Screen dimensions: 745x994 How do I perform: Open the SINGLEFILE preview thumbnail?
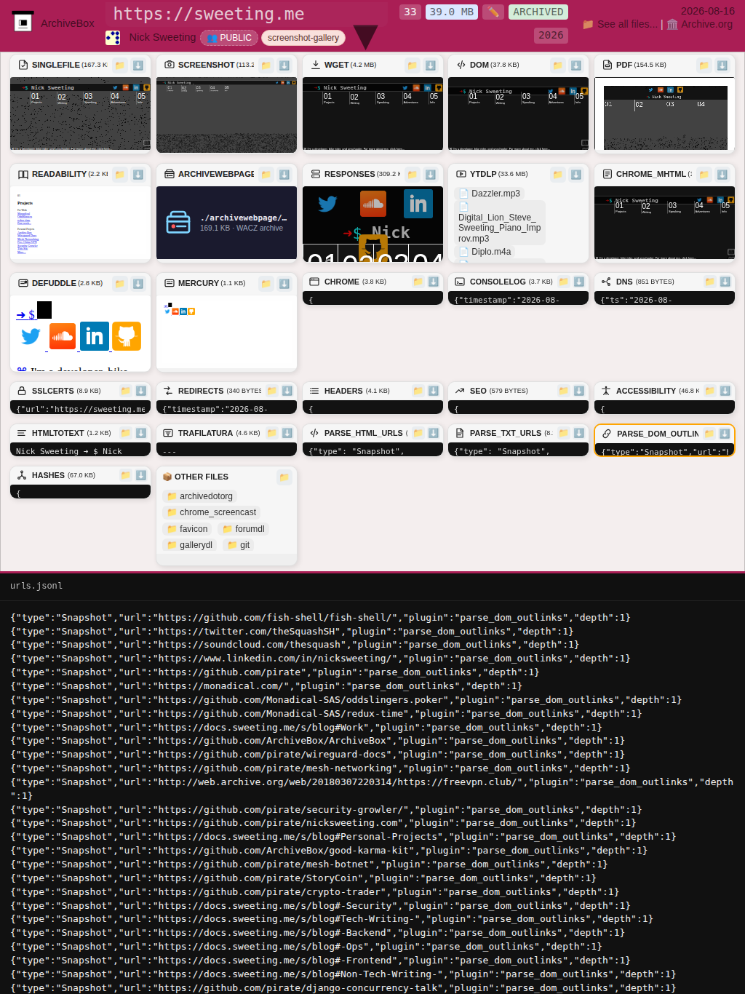click(x=80, y=115)
